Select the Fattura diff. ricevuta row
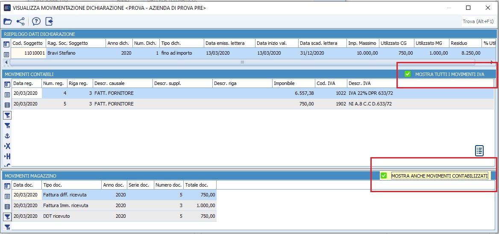499x234 pixels. click(x=114, y=195)
